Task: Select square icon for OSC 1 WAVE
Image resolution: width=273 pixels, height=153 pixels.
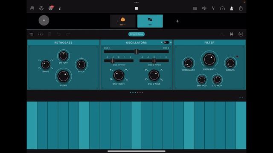Action: tap(111, 79)
